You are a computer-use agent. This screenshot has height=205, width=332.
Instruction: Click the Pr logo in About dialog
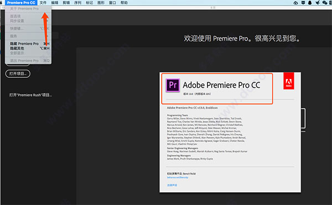coord(173,85)
